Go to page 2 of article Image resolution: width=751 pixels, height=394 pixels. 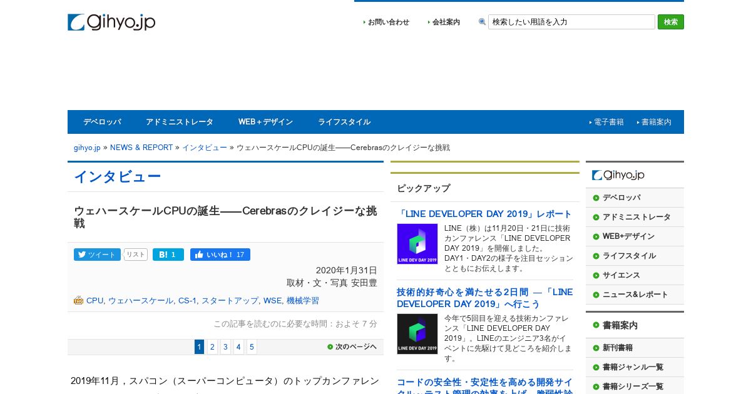coord(212,346)
